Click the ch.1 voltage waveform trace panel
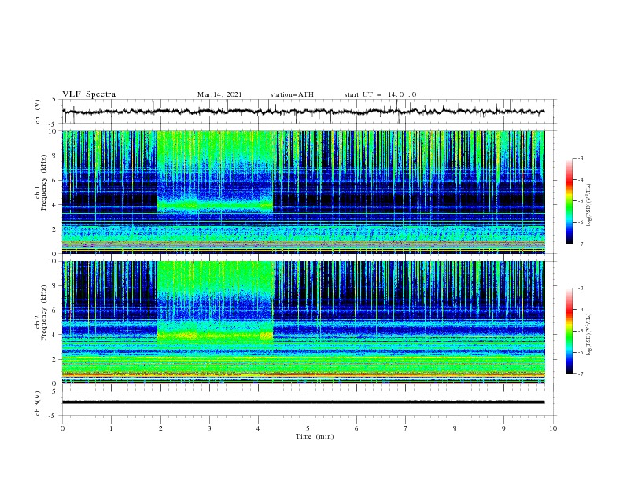This screenshot has width=623, height=481. tap(308, 112)
